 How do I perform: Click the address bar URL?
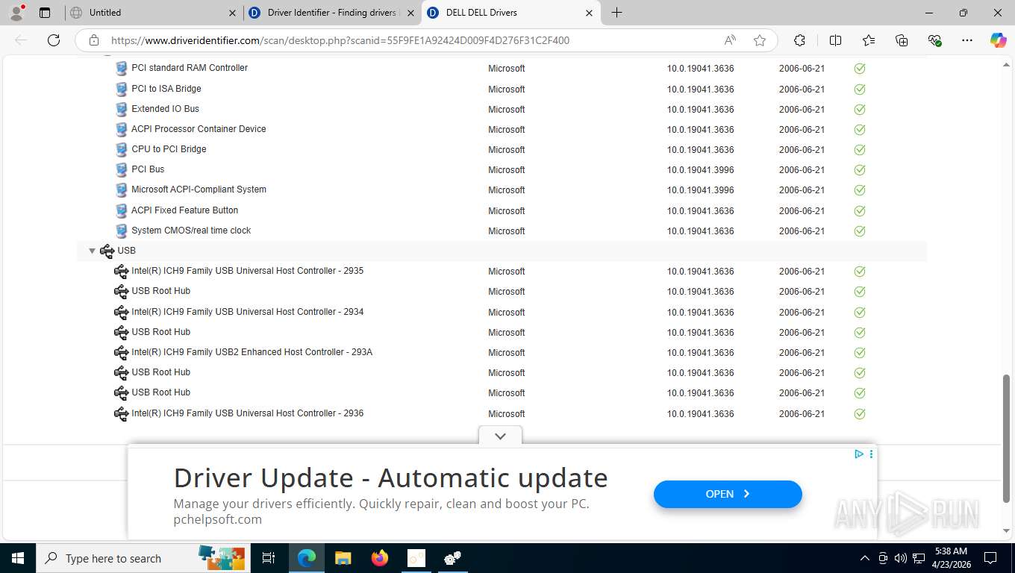340,40
